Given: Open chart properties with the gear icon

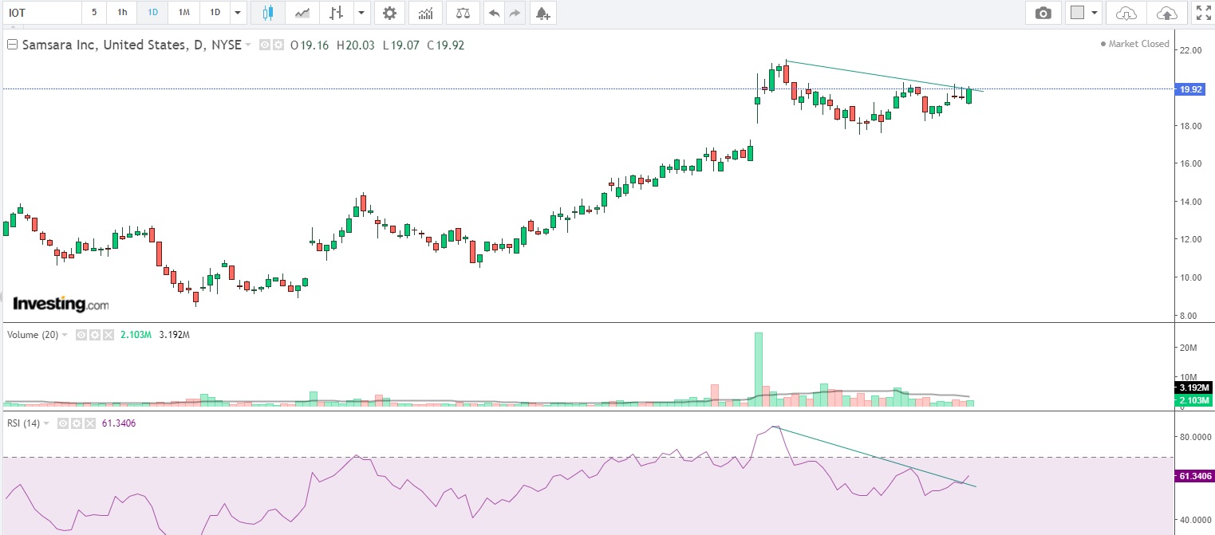Looking at the screenshot, I should click(389, 13).
